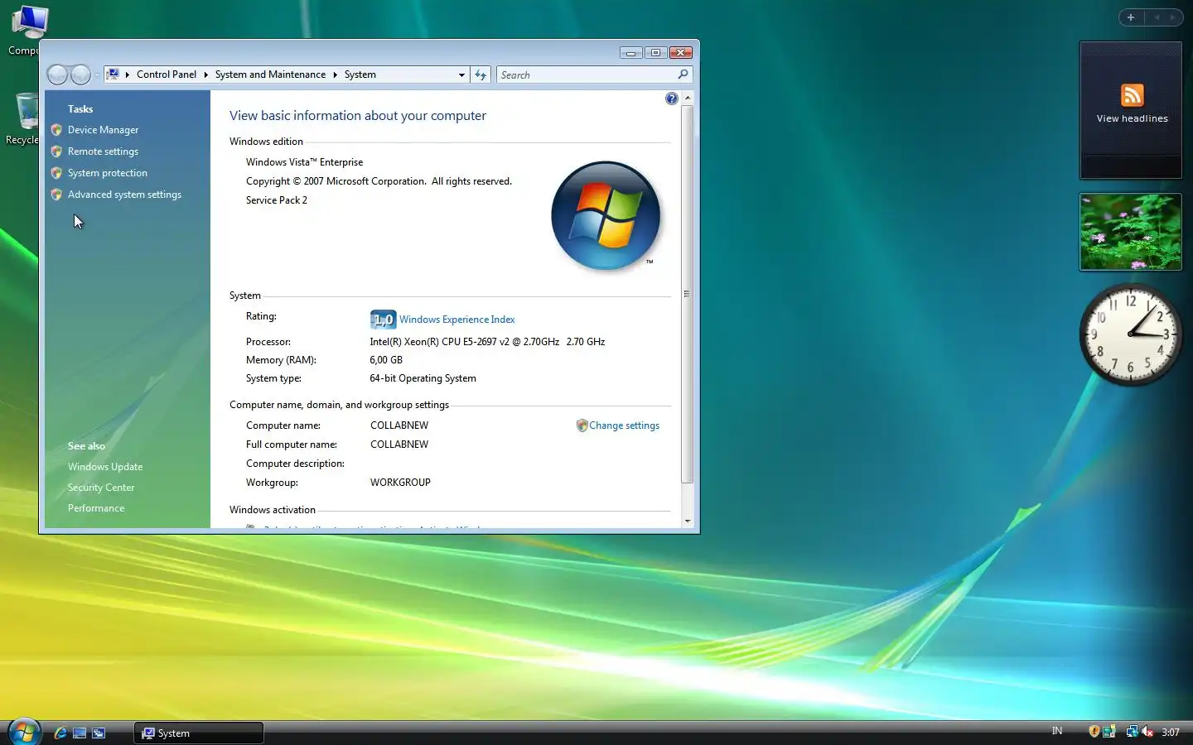Click the RSS View headlines gadget

coord(1131,110)
